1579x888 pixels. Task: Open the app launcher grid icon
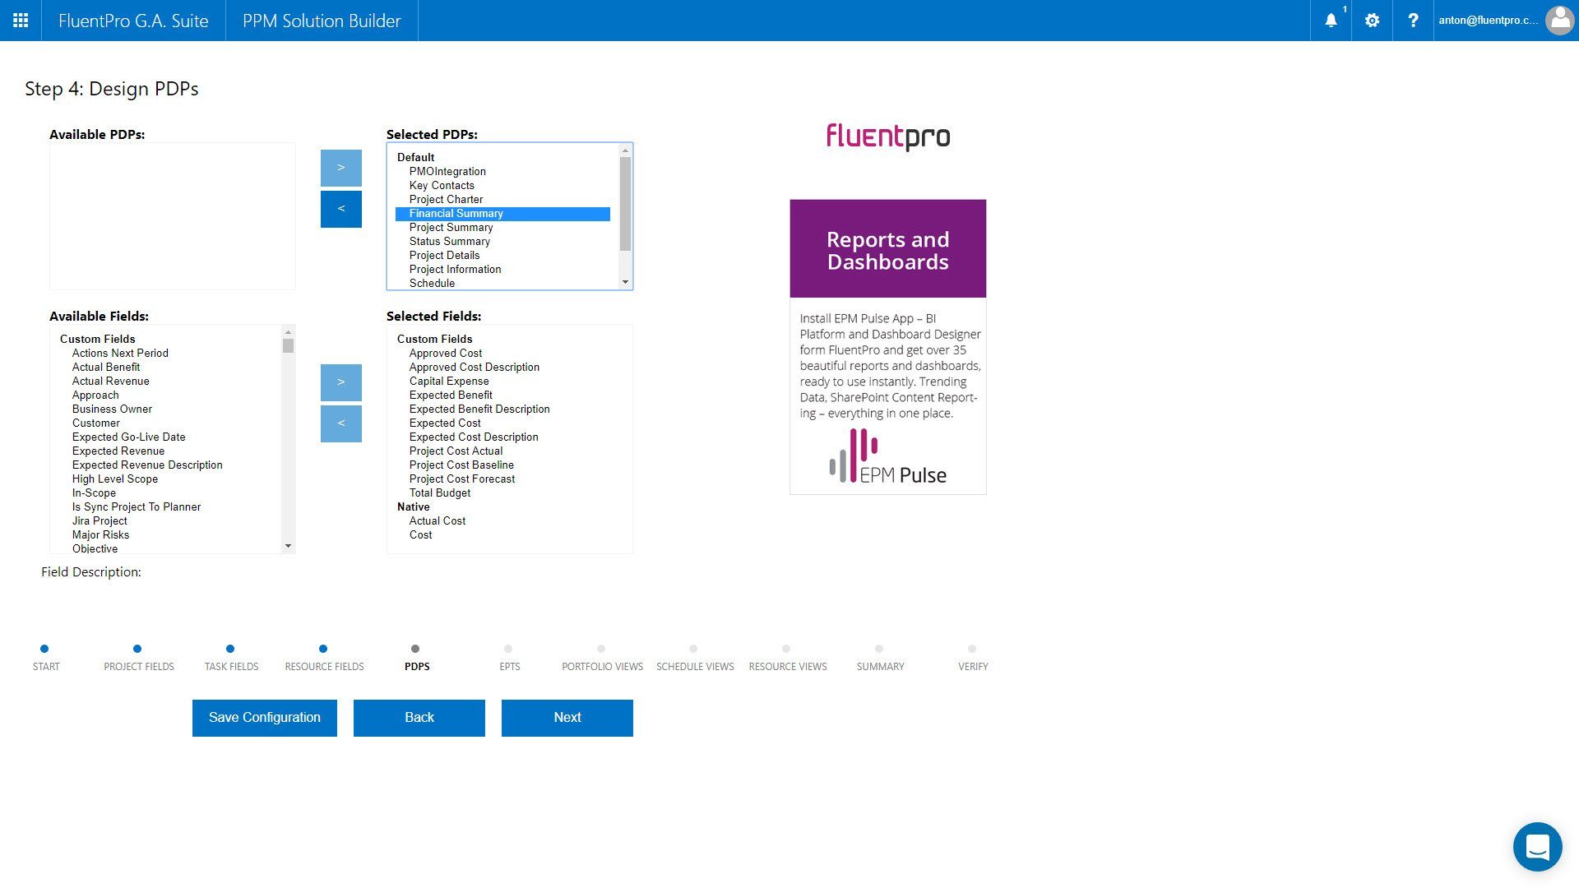(x=20, y=21)
